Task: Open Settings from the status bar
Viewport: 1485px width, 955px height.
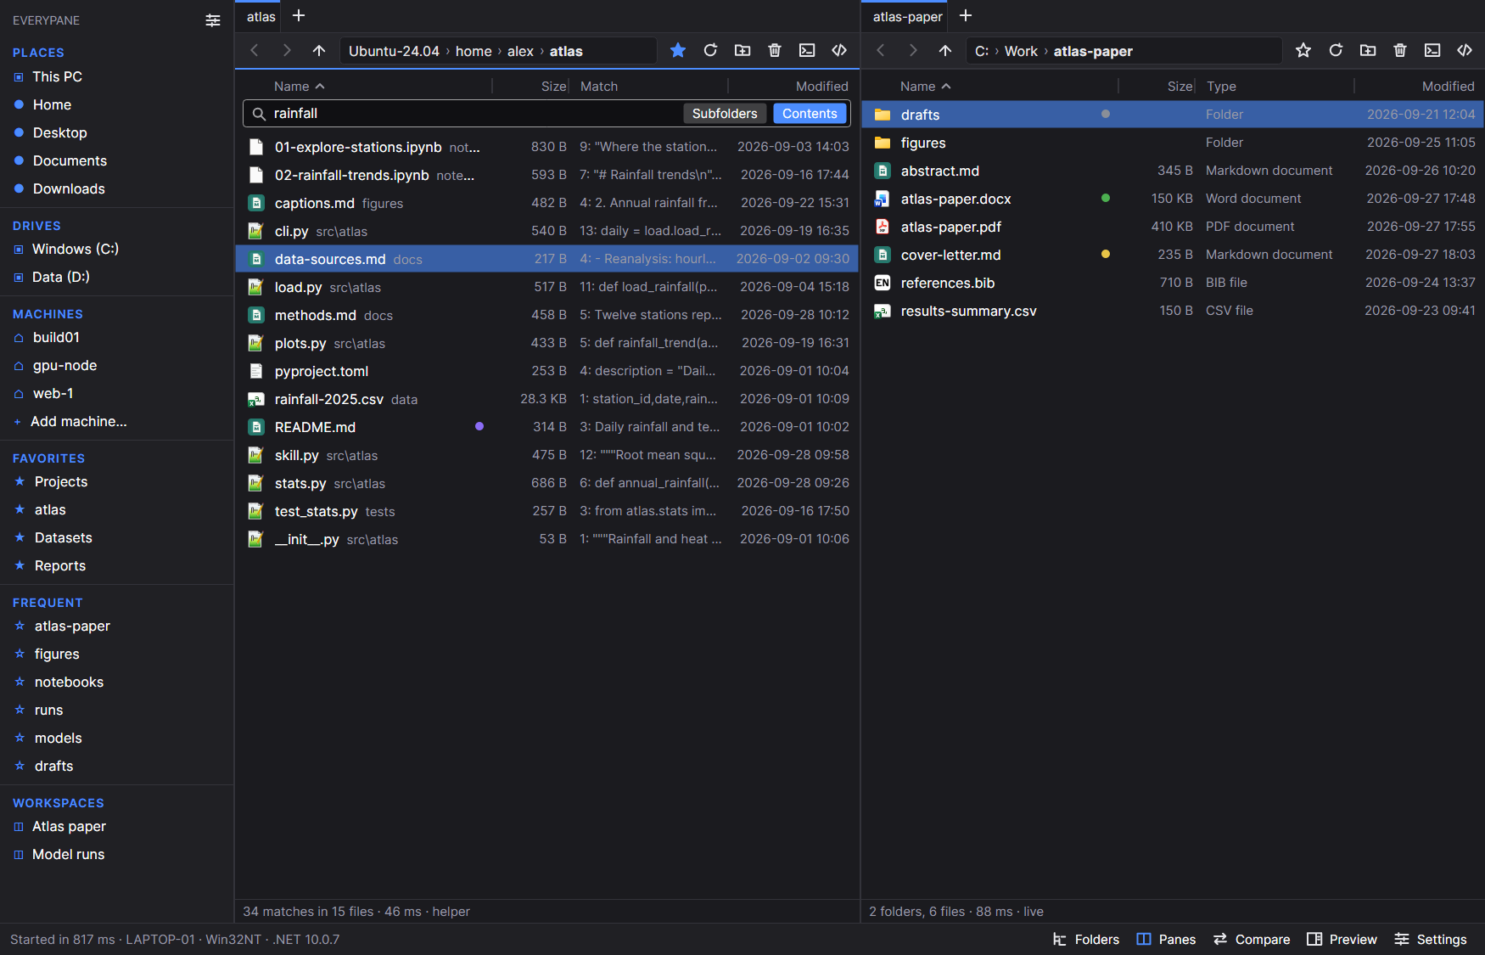Action: pyautogui.click(x=1431, y=939)
